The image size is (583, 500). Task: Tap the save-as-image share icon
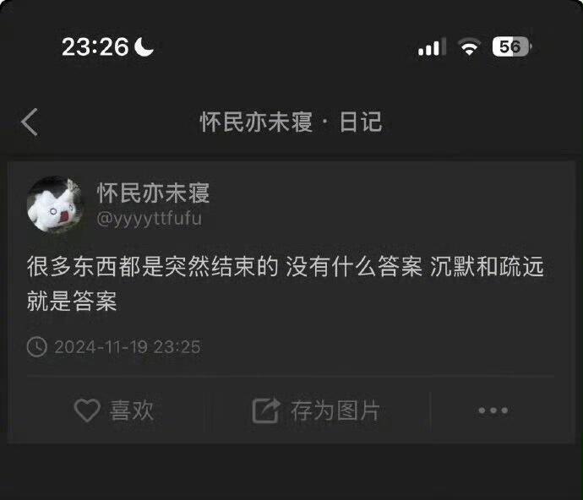click(x=265, y=410)
